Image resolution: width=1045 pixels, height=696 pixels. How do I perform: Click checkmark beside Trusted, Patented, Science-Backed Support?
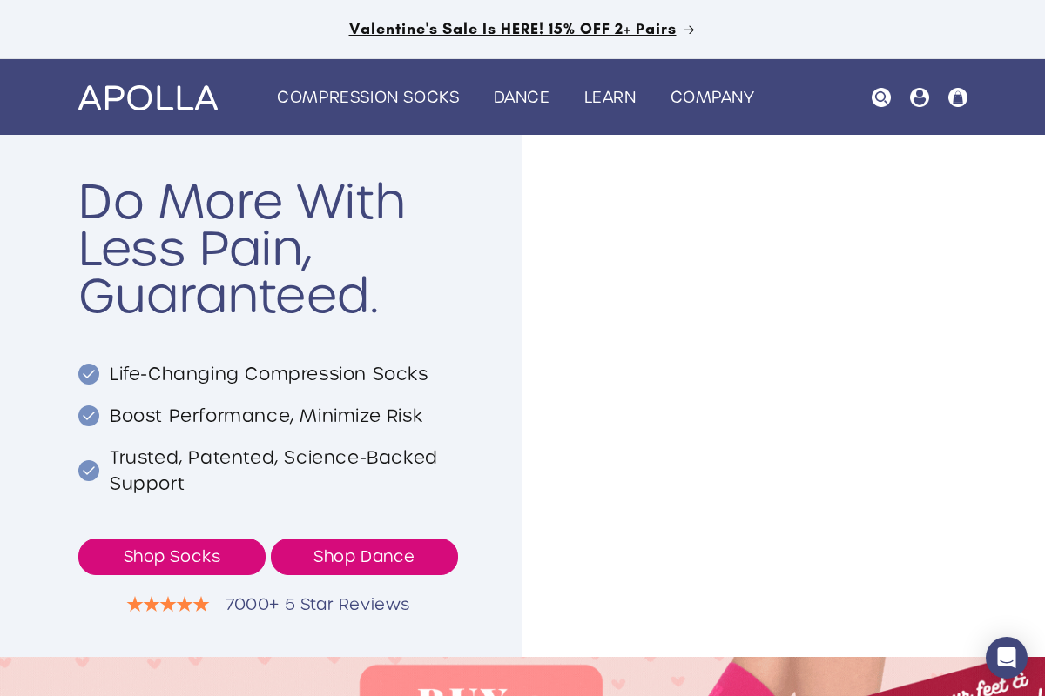coord(89,471)
